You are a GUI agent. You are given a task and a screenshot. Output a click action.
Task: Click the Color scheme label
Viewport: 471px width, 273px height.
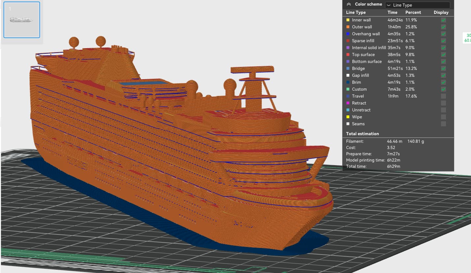pos(368,4)
